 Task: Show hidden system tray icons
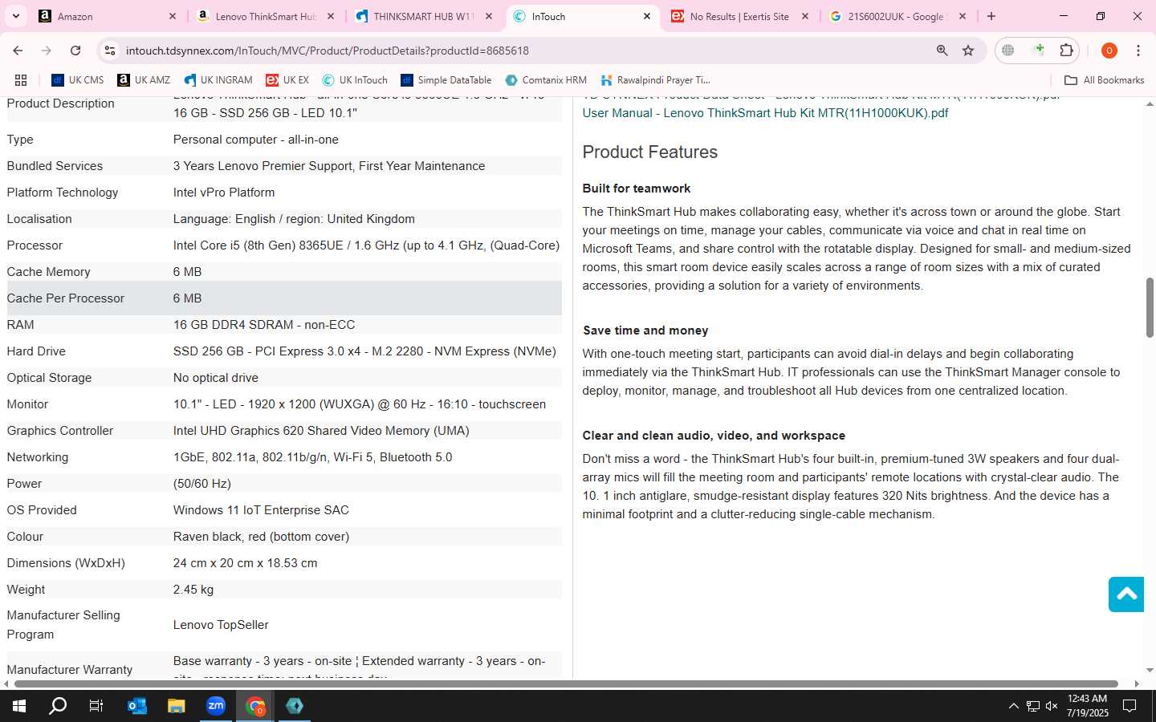click(1013, 706)
